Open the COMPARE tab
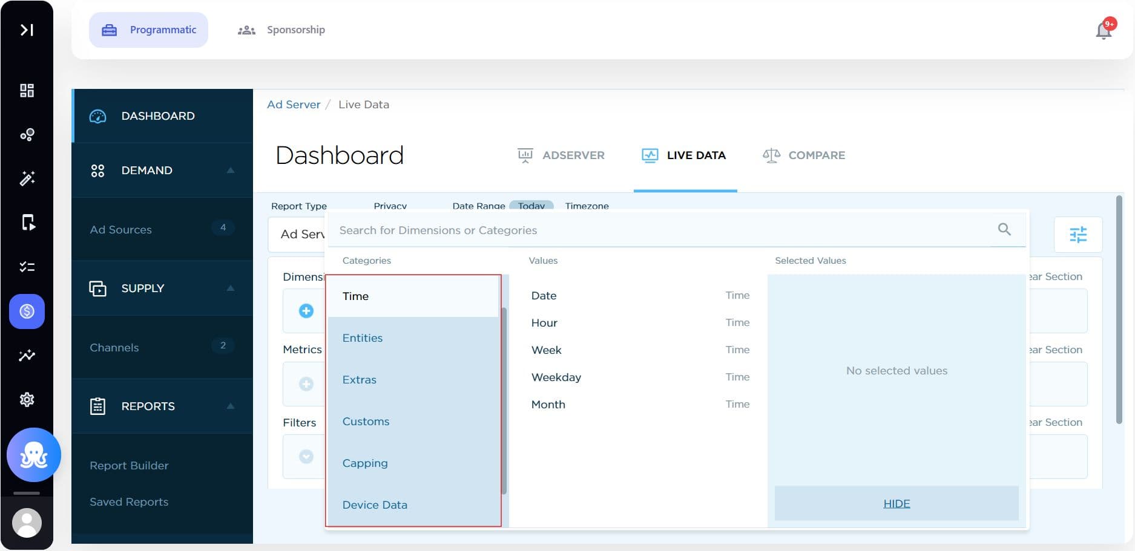Viewport: 1135px width, 551px height. coord(804,155)
